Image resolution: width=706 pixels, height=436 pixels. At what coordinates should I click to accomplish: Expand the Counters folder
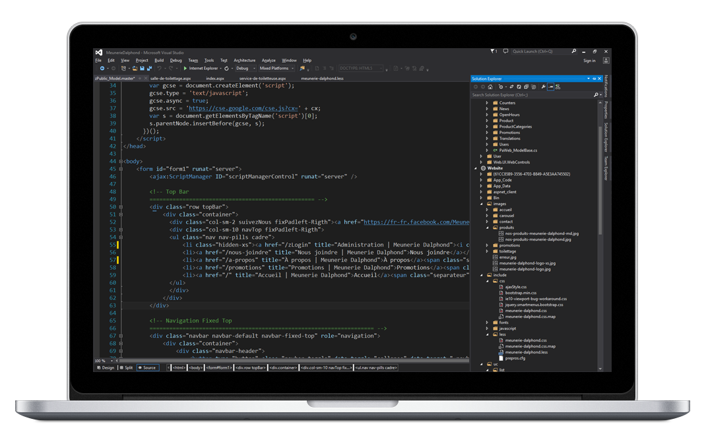point(487,103)
